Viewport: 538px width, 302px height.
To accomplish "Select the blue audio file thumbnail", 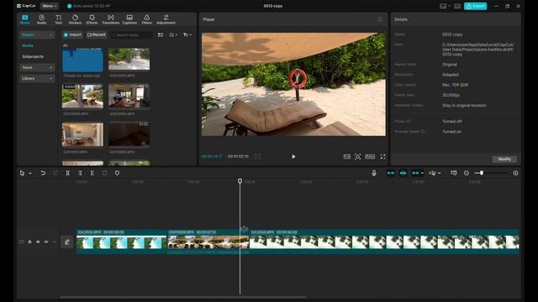I will pos(82,60).
